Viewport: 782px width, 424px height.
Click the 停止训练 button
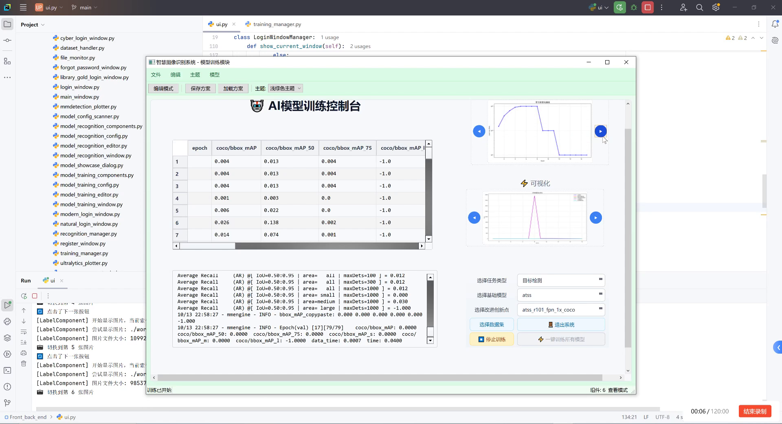(x=492, y=339)
